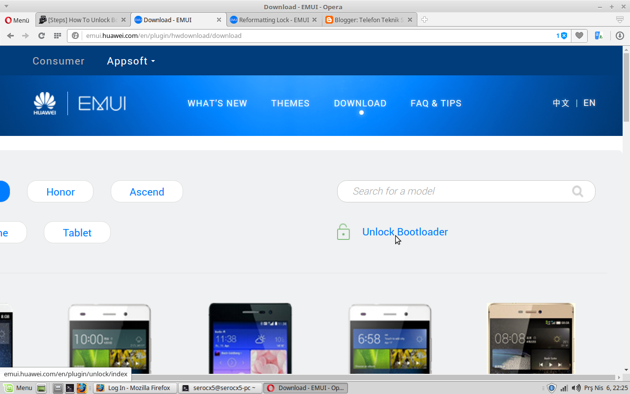Open a new tab with the plus button
Image resolution: width=630 pixels, height=394 pixels.
[424, 20]
